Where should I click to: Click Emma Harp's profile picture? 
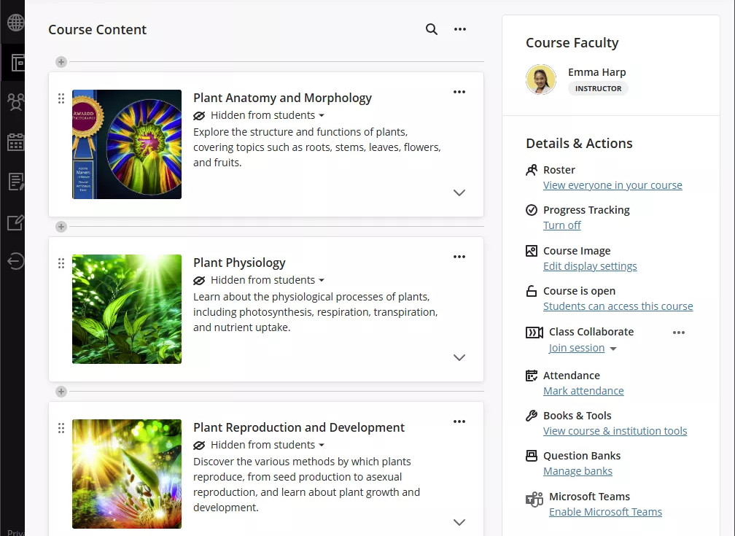coord(540,79)
